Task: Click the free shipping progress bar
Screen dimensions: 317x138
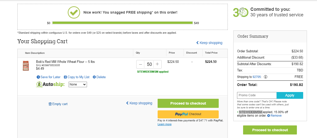Action: coord(122,23)
